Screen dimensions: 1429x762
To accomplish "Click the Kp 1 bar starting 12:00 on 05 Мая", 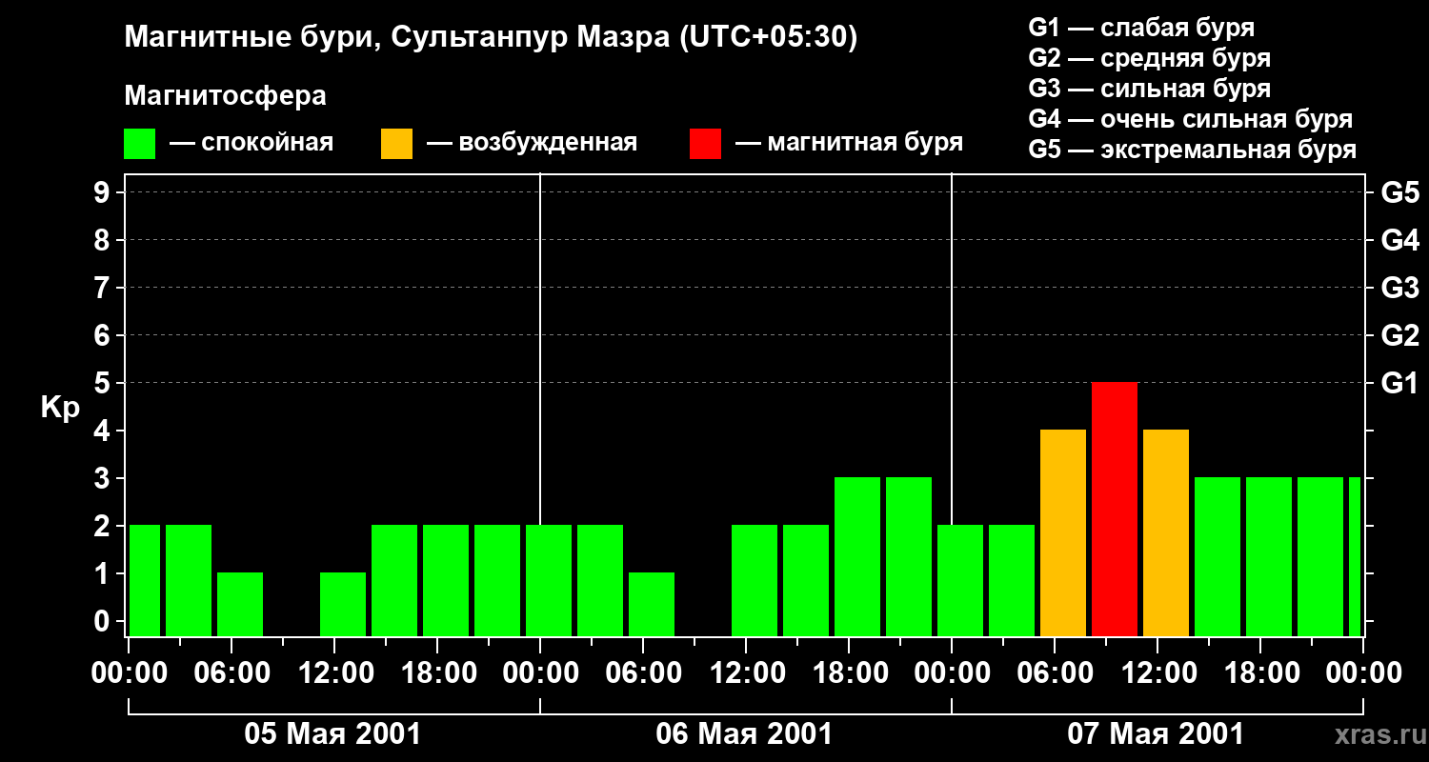I will [343, 604].
